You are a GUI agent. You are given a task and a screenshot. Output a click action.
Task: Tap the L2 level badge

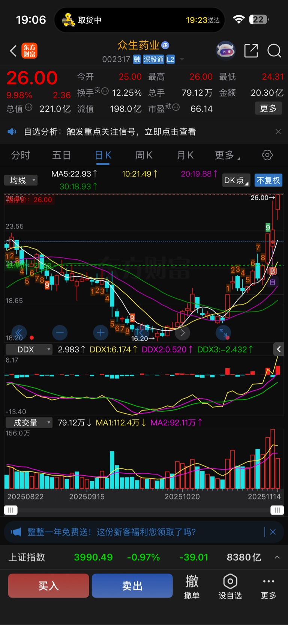[171, 59]
